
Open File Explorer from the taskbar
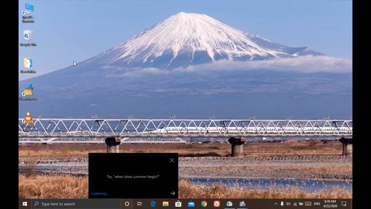166,204
